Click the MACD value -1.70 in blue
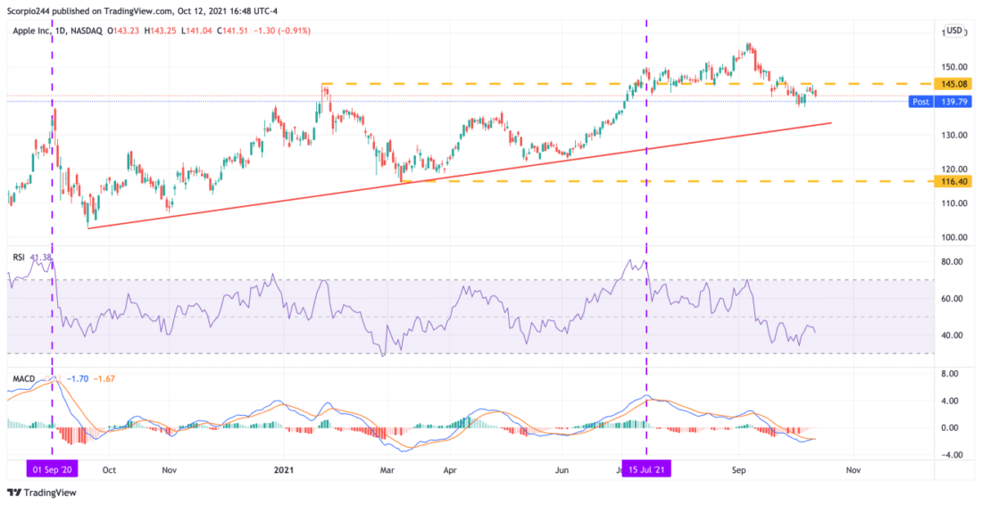 [x=76, y=379]
